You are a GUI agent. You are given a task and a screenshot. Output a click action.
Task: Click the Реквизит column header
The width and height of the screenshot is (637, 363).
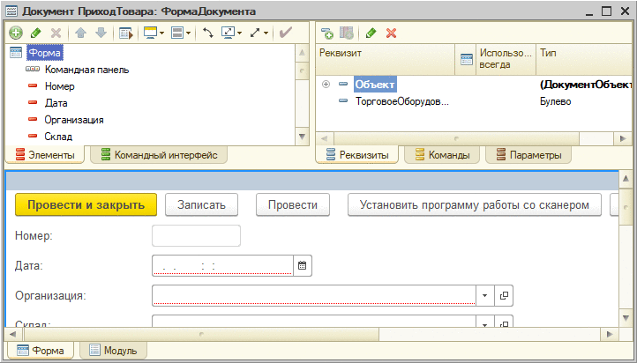(386, 59)
